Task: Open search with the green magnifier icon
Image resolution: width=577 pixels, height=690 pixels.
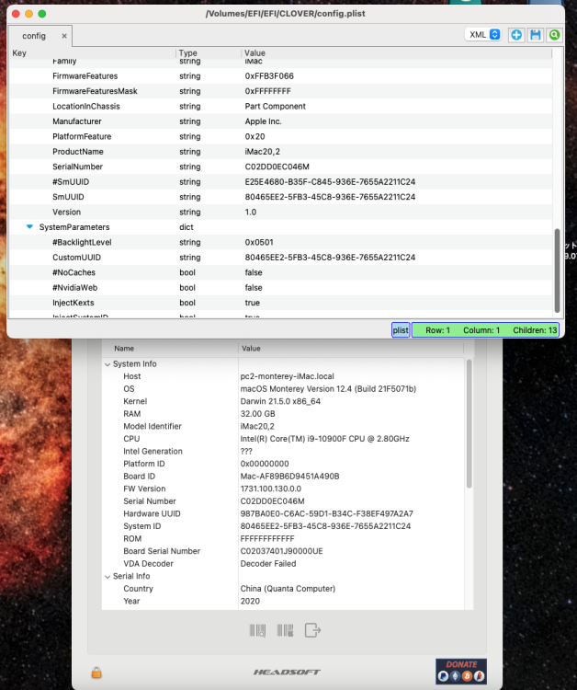Action: [554, 35]
